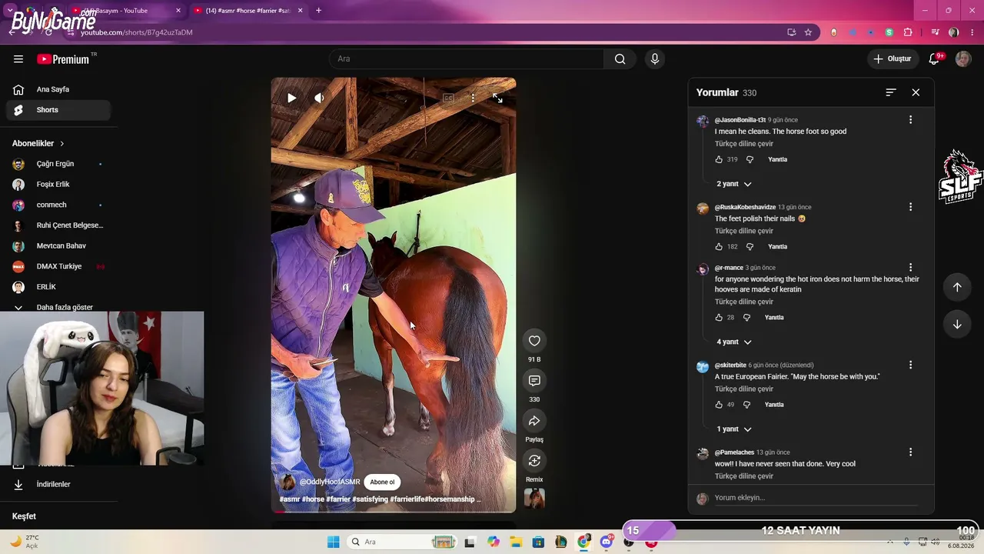Start voice search with the microphone
This screenshot has width=984, height=554.
point(655,59)
